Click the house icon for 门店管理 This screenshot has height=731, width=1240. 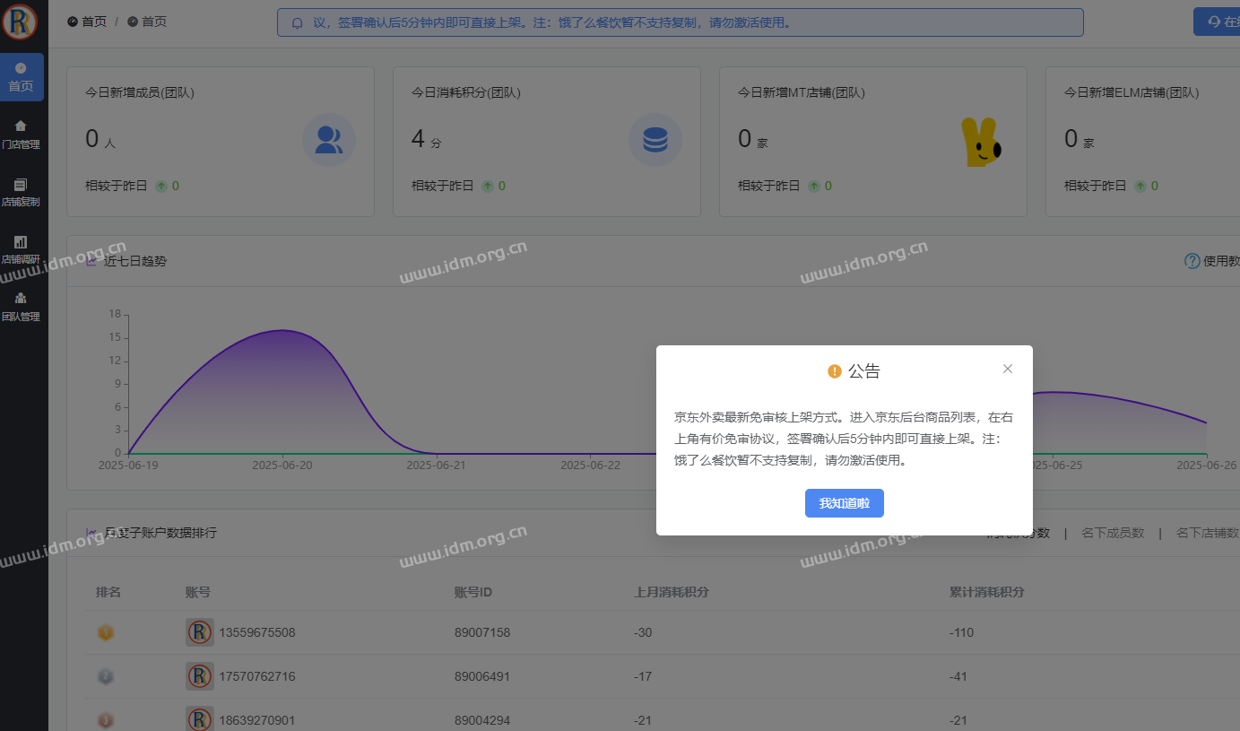coord(21,126)
